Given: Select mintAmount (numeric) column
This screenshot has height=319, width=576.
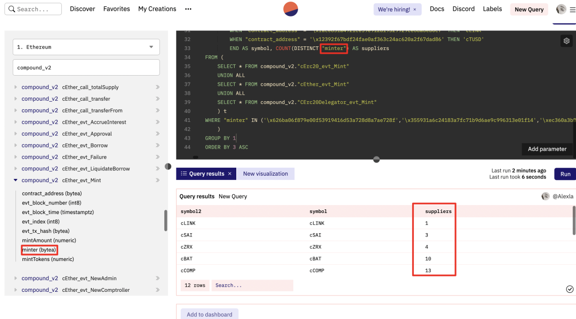Looking at the screenshot, I should pyautogui.click(x=49, y=241).
